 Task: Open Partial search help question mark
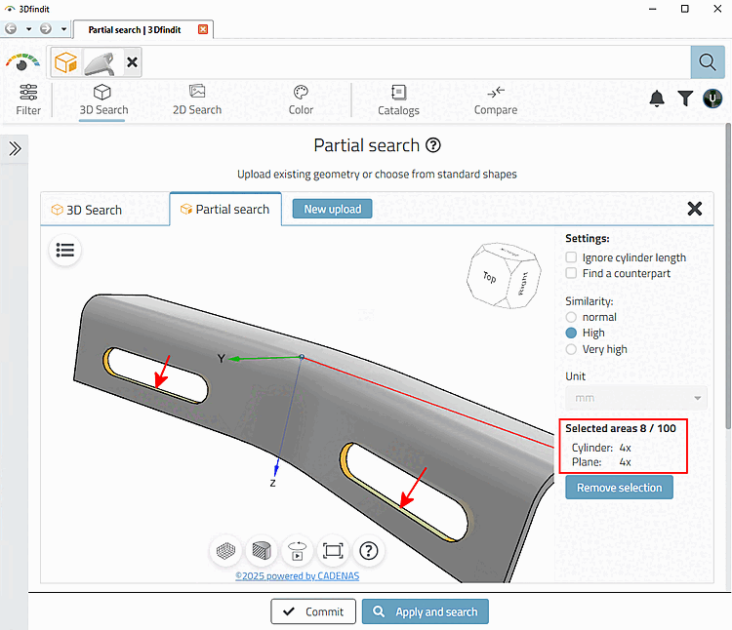coord(433,145)
